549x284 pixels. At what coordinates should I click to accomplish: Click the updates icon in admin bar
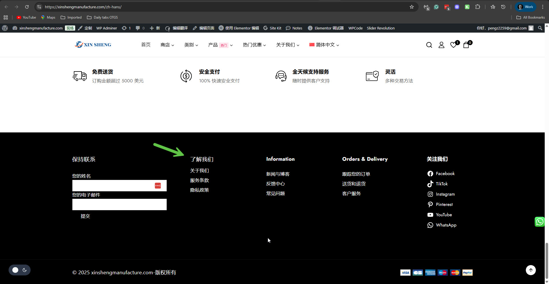(x=126, y=28)
